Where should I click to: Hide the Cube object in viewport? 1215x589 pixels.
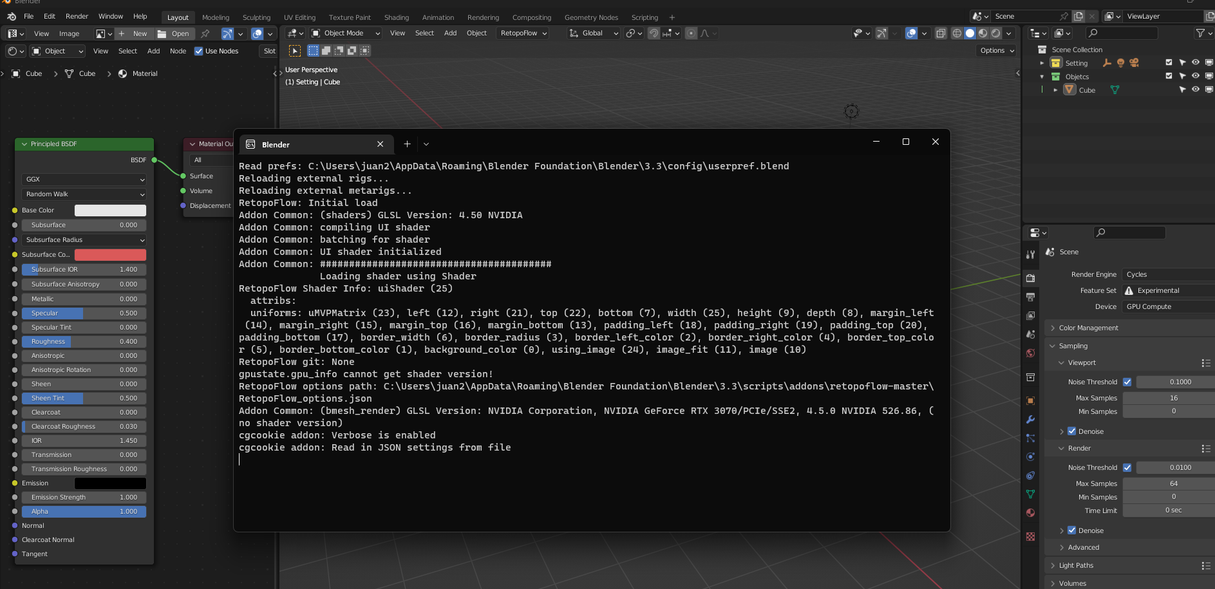tap(1196, 89)
